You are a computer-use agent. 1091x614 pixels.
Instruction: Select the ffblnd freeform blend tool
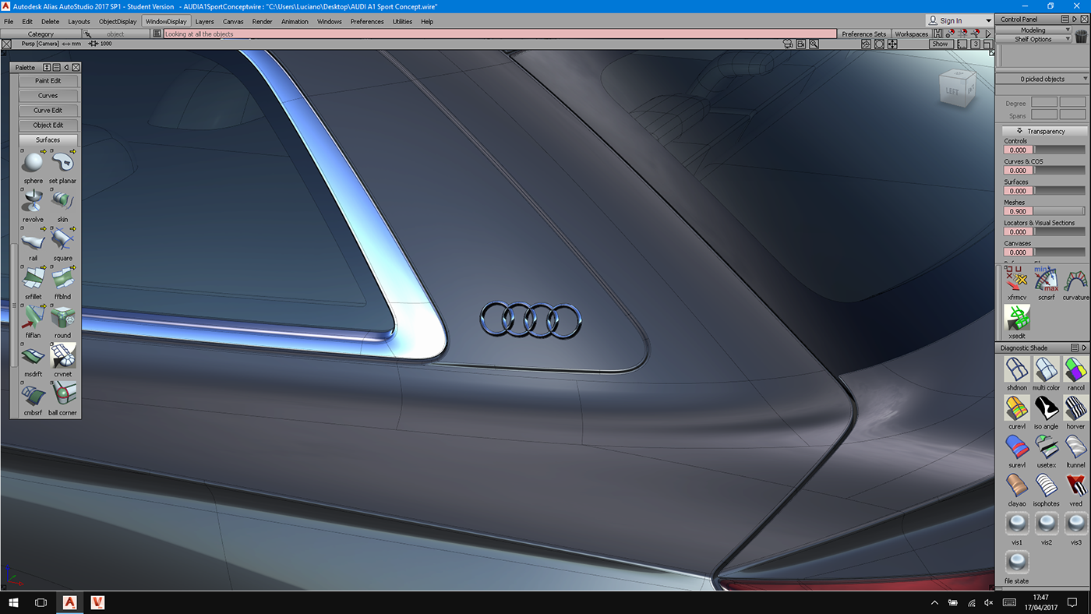pos(62,278)
